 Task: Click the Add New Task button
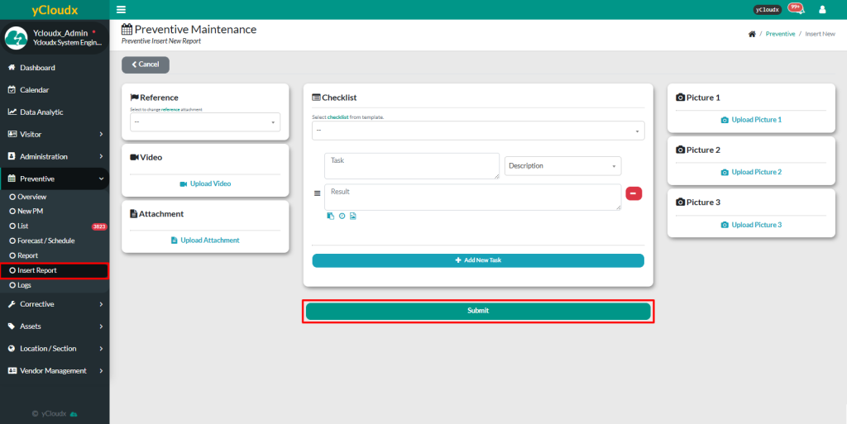click(477, 260)
